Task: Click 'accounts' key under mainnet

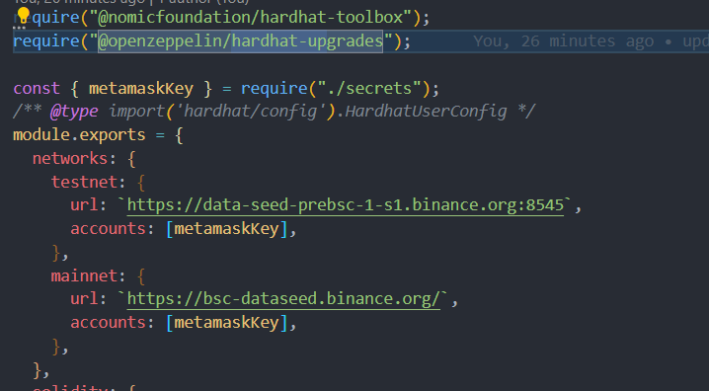Action: pos(108,322)
